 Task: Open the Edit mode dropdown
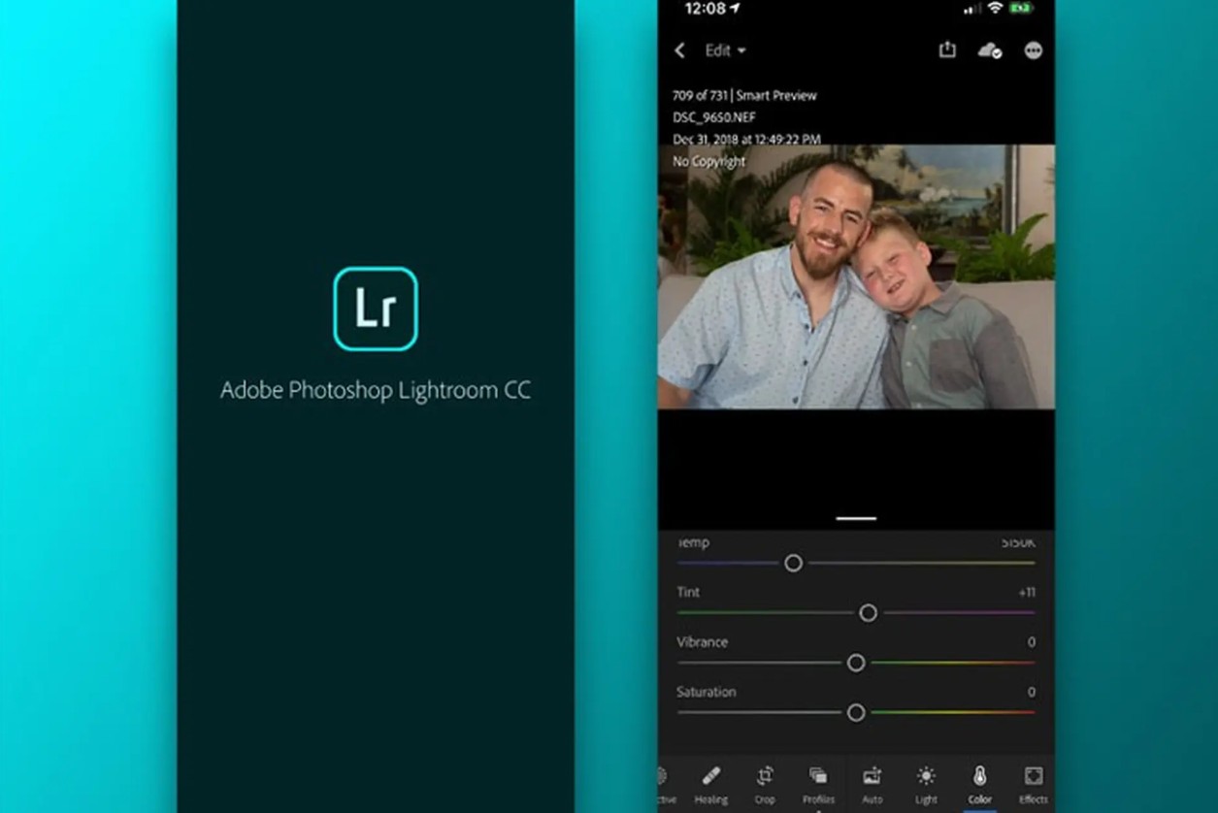725,50
